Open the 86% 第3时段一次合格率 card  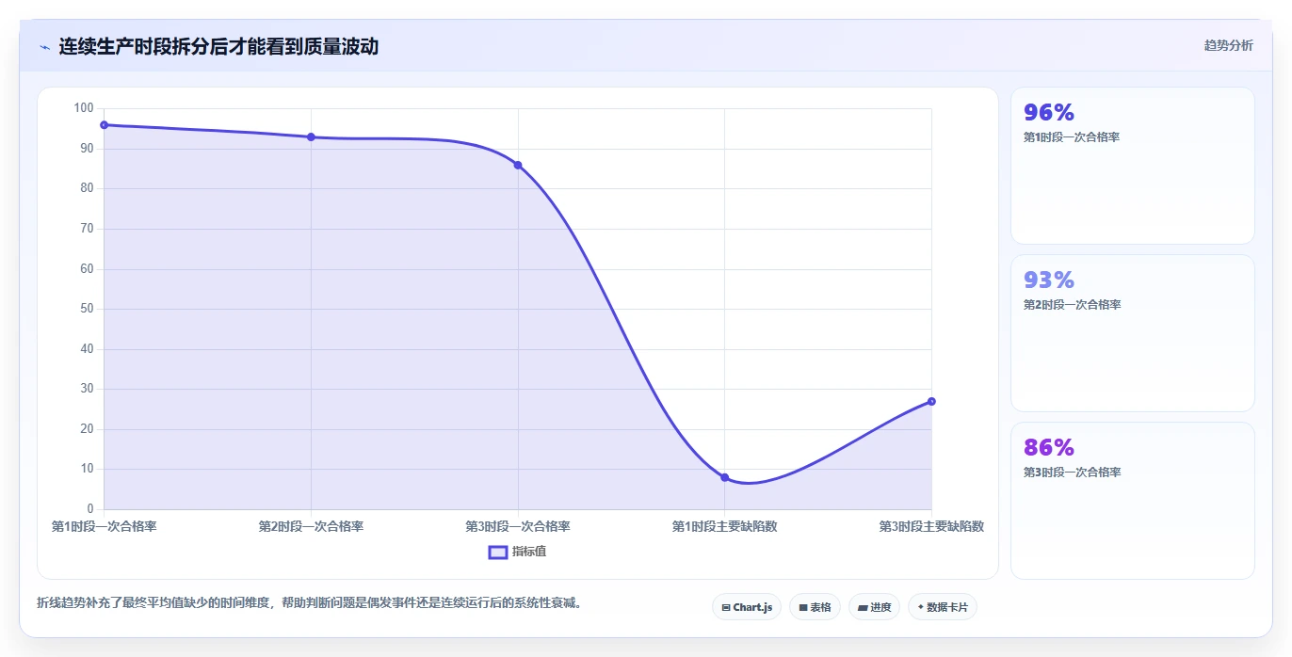pyautogui.click(x=1133, y=501)
